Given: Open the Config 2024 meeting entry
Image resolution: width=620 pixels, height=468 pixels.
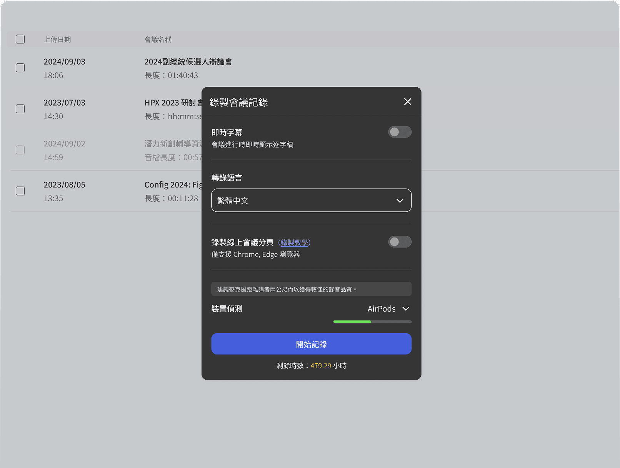Looking at the screenshot, I should click(x=173, y=185).
